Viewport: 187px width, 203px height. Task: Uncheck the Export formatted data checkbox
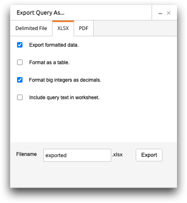[x=20, y=45]
